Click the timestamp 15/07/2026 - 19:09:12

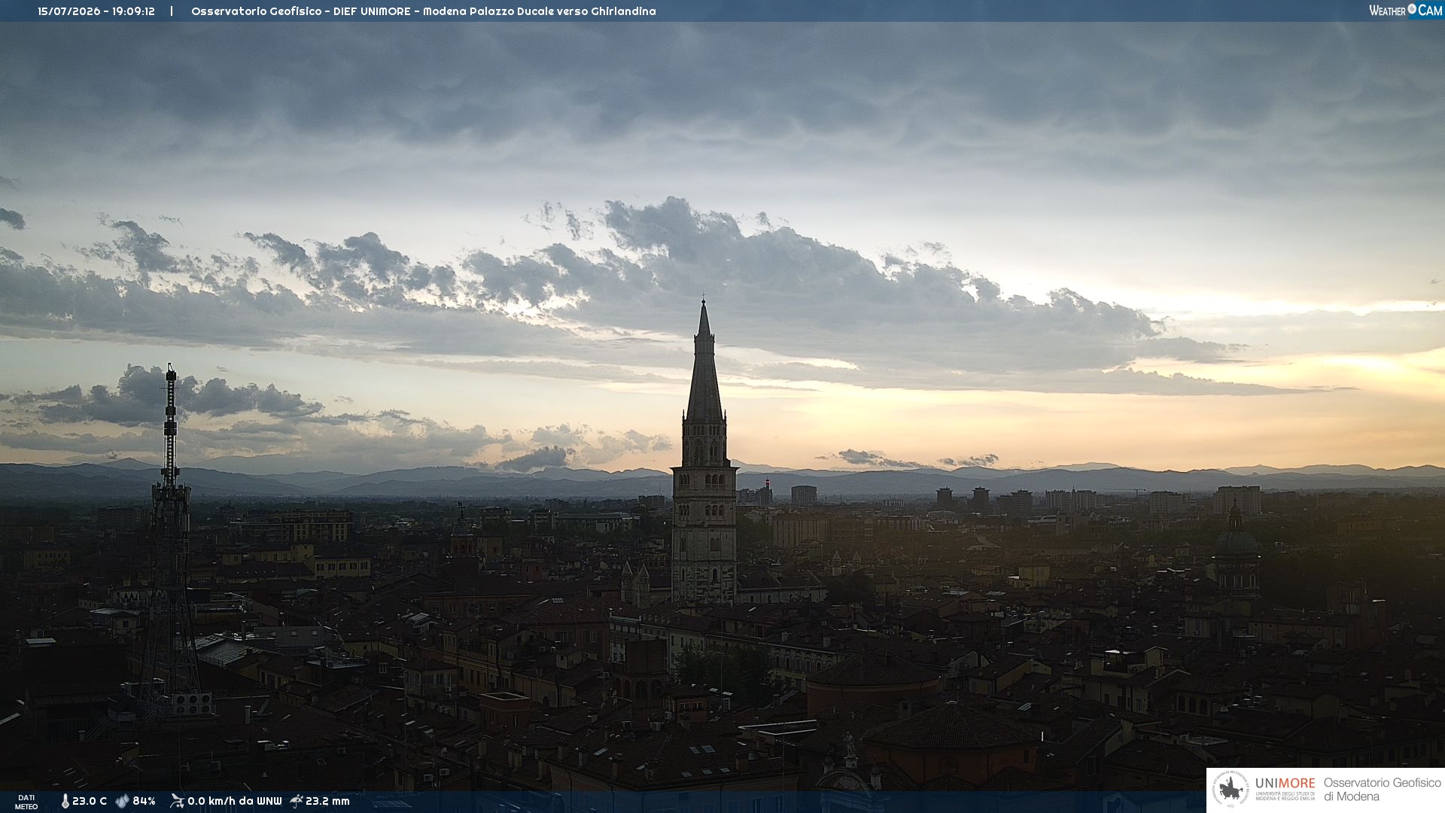(x=96, y=11)
